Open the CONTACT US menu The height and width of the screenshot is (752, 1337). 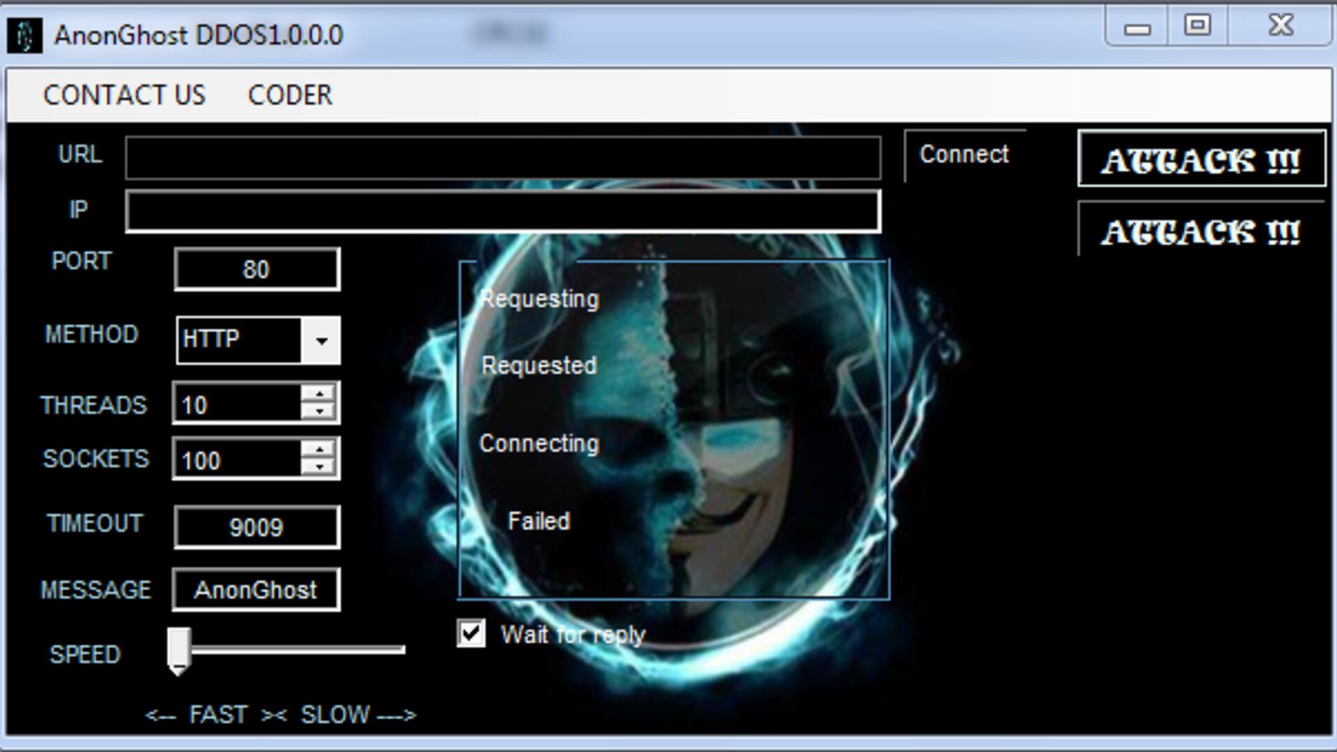(124, 95)
